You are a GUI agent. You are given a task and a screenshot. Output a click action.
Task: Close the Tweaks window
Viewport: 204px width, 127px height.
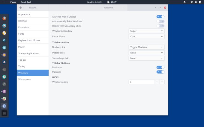click(x=165, y=8)
